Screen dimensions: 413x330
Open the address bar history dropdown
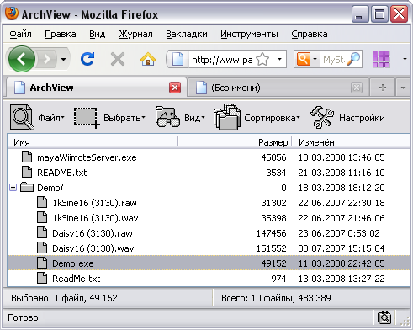coord(279,59)
